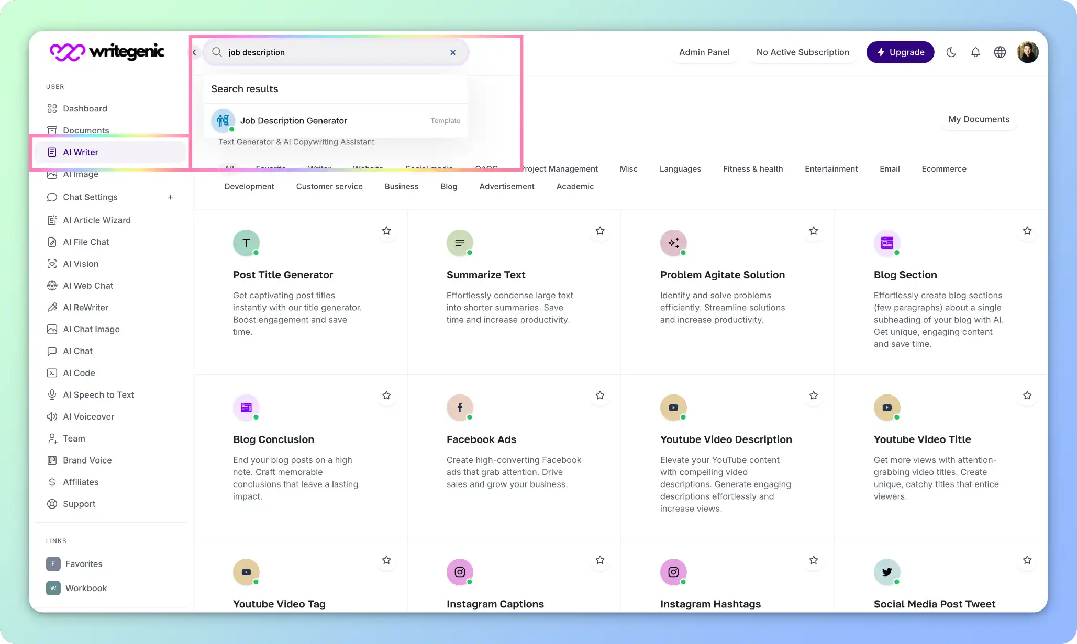
Task: Expand Chat Settings with plus icon
Action: (x=170, y=197)
